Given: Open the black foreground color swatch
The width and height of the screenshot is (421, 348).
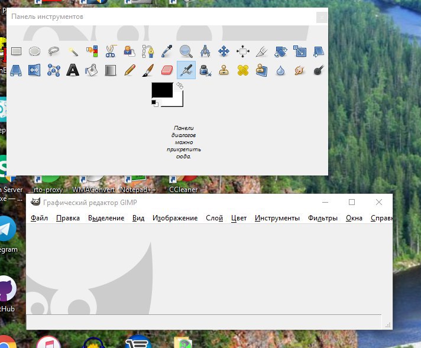Looking at the screenshot, I should [162, 90].
